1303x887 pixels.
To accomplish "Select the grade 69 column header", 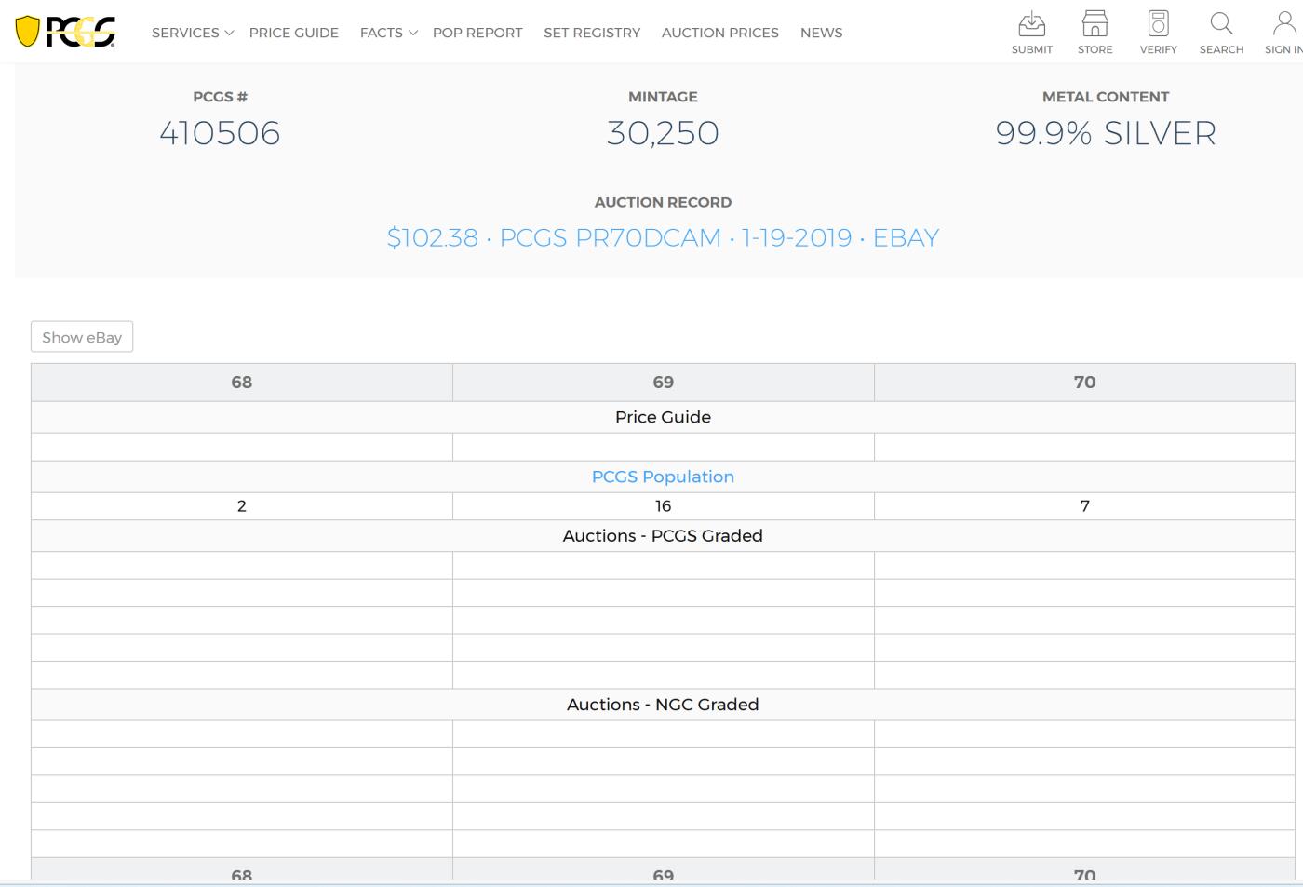I will point(663,383).
